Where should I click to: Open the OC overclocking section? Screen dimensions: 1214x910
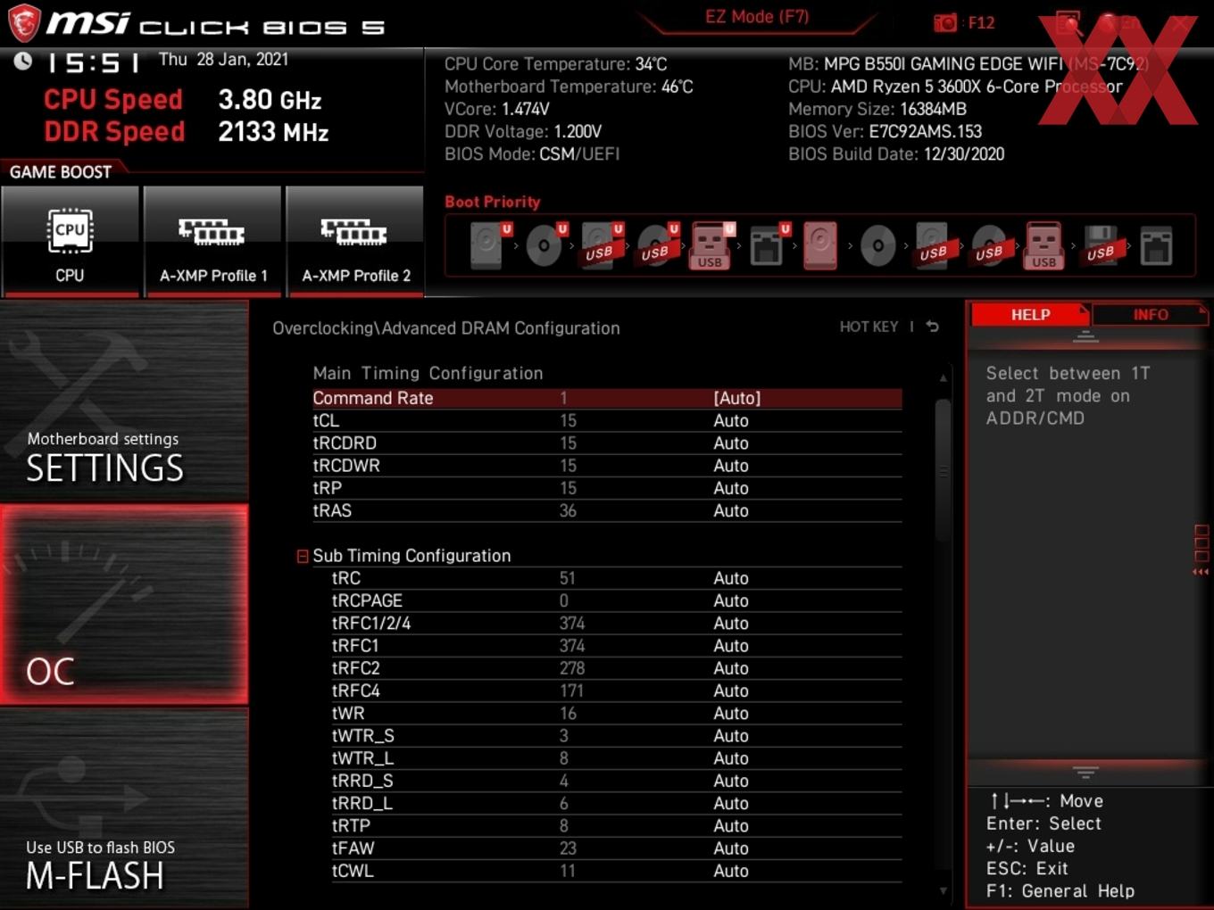[124, 605]
